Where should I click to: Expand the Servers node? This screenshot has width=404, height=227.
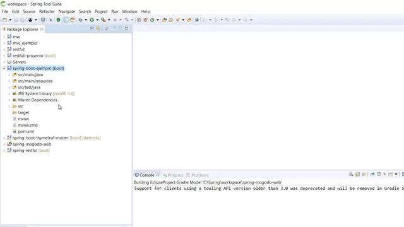coord(4,62)
